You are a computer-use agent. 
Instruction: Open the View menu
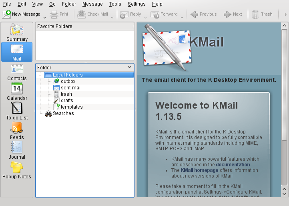[x=37, y=4]
